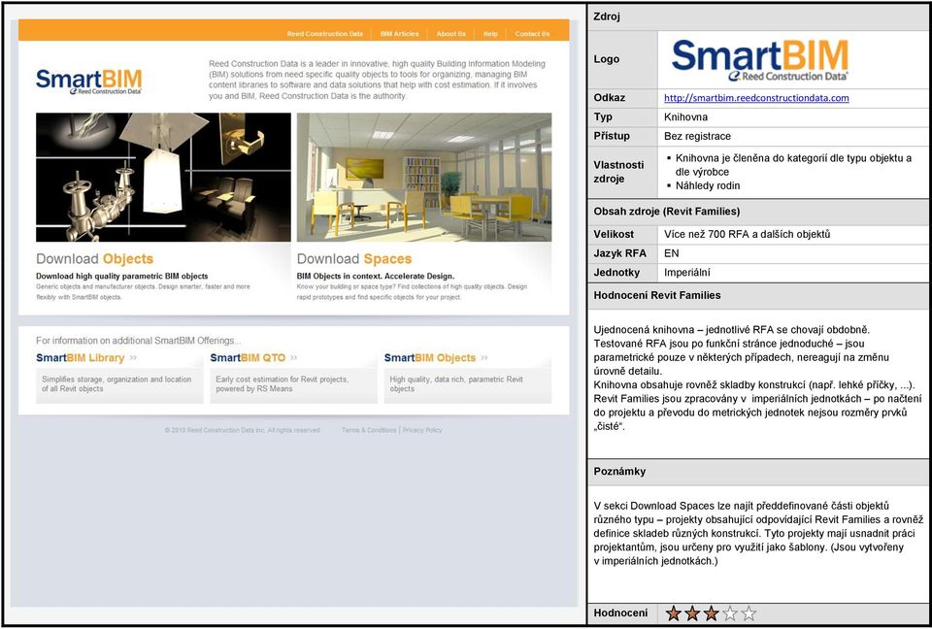Click the Download Spaces office room image

pos(424,178)
